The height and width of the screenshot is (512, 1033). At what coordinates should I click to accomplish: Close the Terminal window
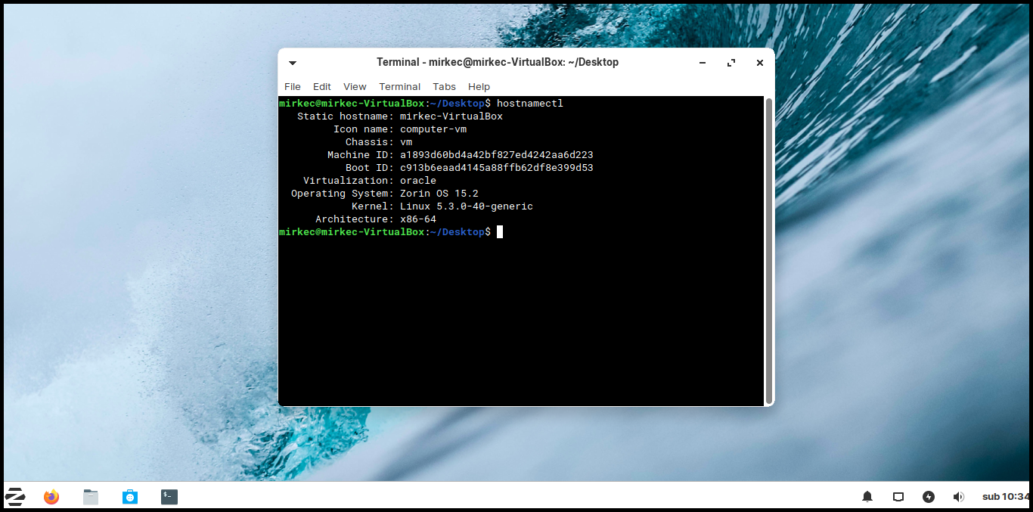(760, 63)
